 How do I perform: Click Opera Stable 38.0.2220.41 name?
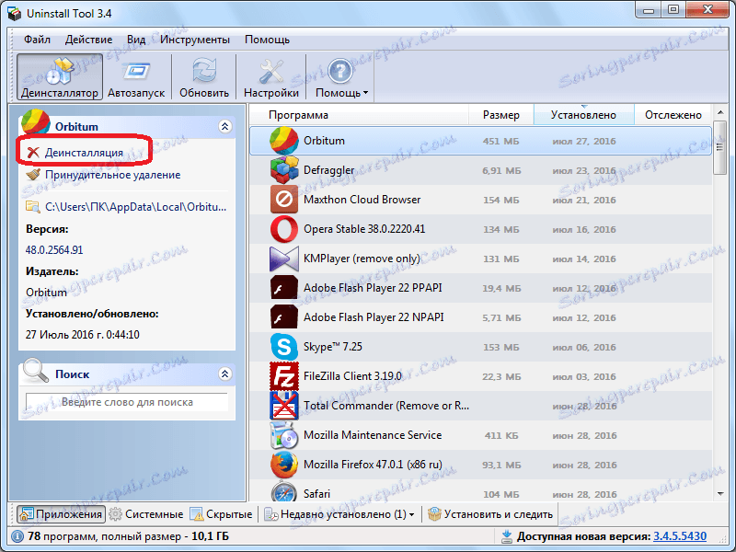pos(364,229)
